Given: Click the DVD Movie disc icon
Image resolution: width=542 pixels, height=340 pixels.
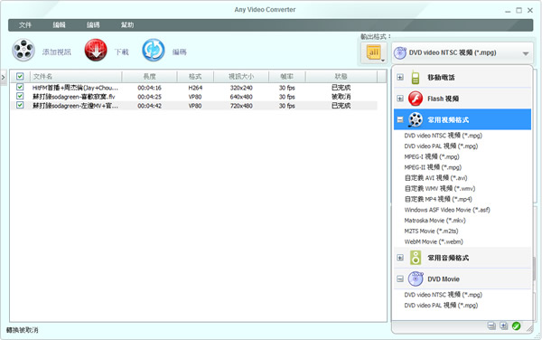Looking at the screenshot, I should (416, 279).
